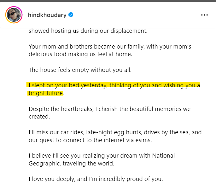216x185 pixels.
Task: Open hindkhoudary's story via profile picture
Action: [x=14, y=15]
